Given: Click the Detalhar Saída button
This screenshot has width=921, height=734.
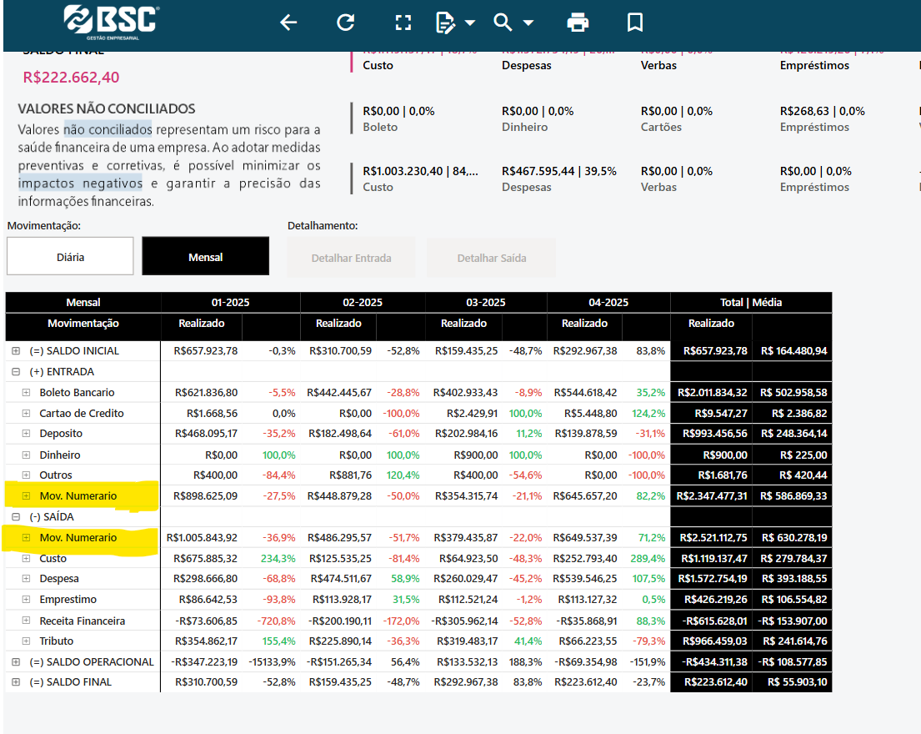Looking at the screenshot, I should coord(492,258).
